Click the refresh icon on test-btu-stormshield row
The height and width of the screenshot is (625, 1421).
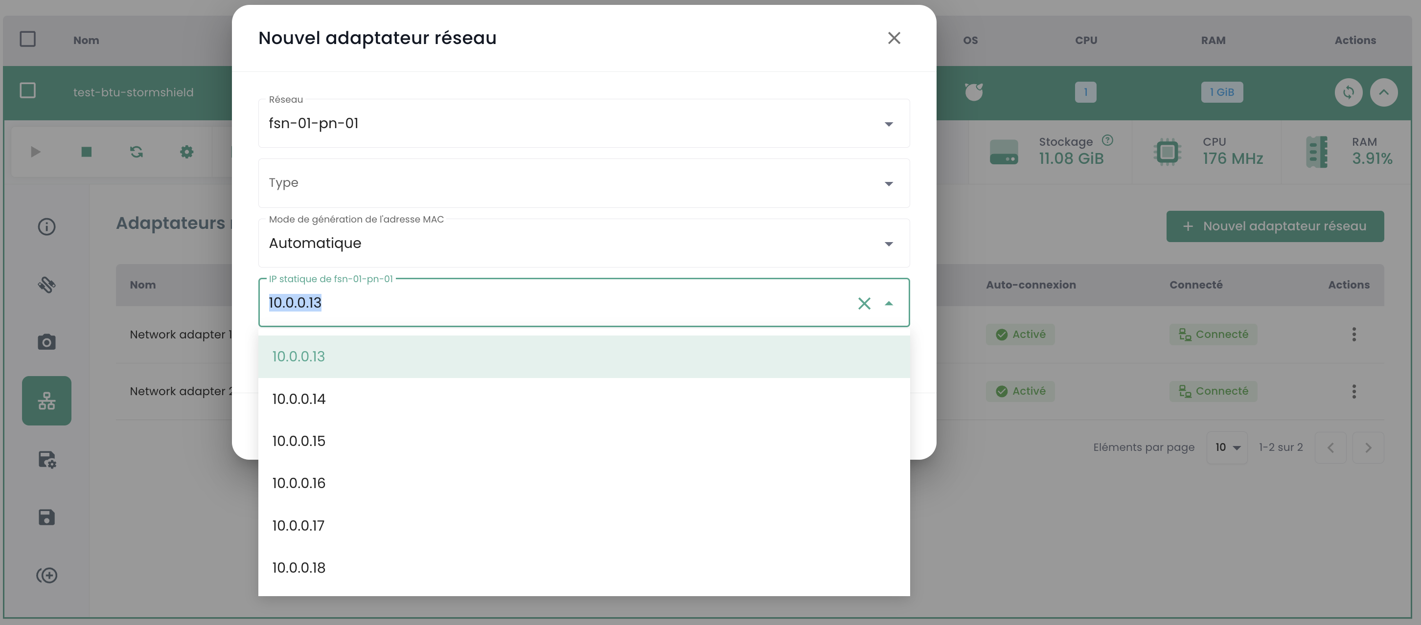(x=1348, y=92)
